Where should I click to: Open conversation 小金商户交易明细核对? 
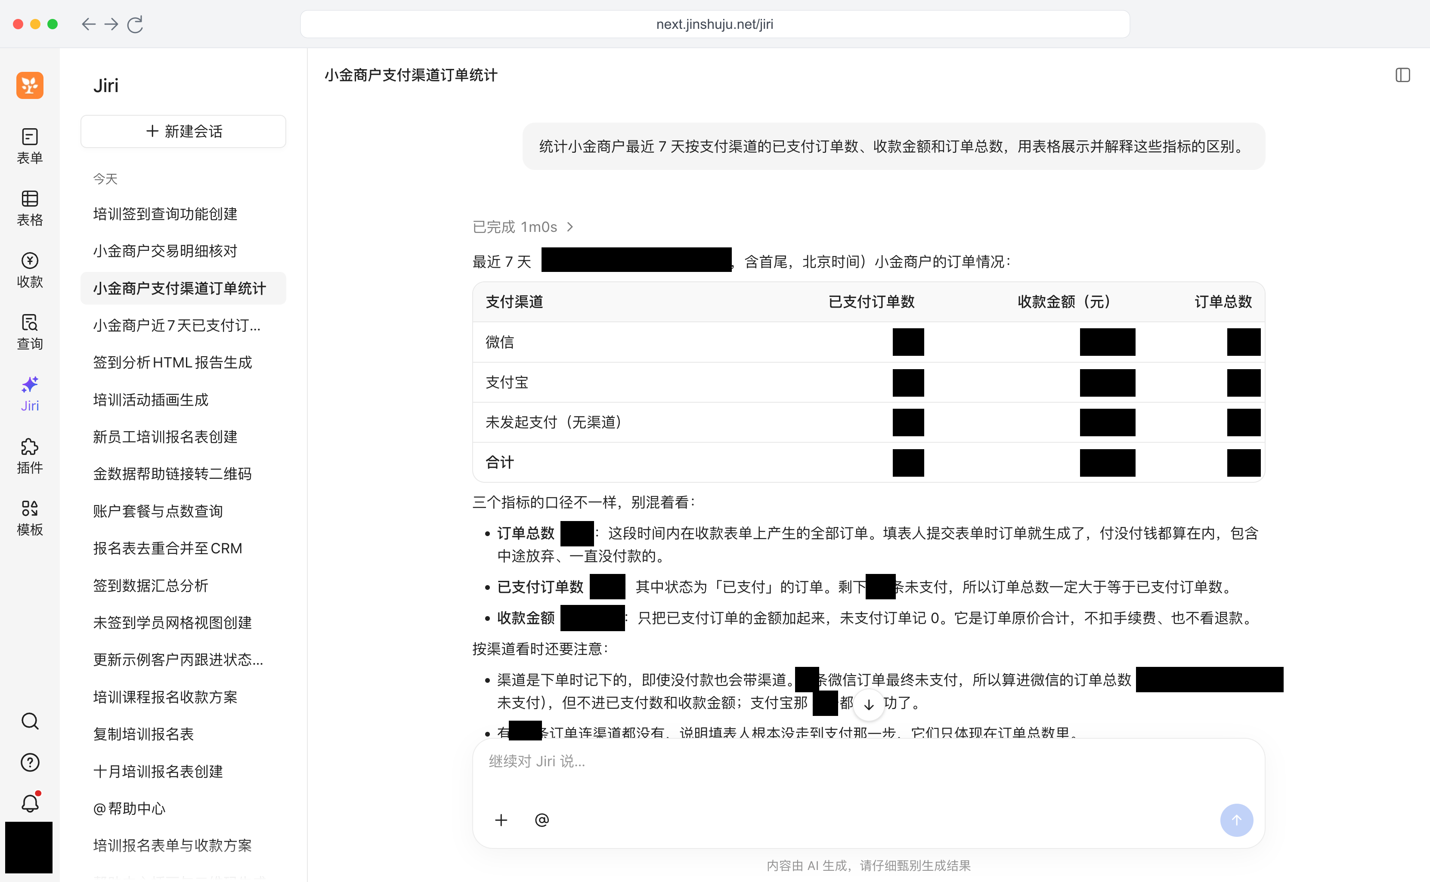[183, 251]
